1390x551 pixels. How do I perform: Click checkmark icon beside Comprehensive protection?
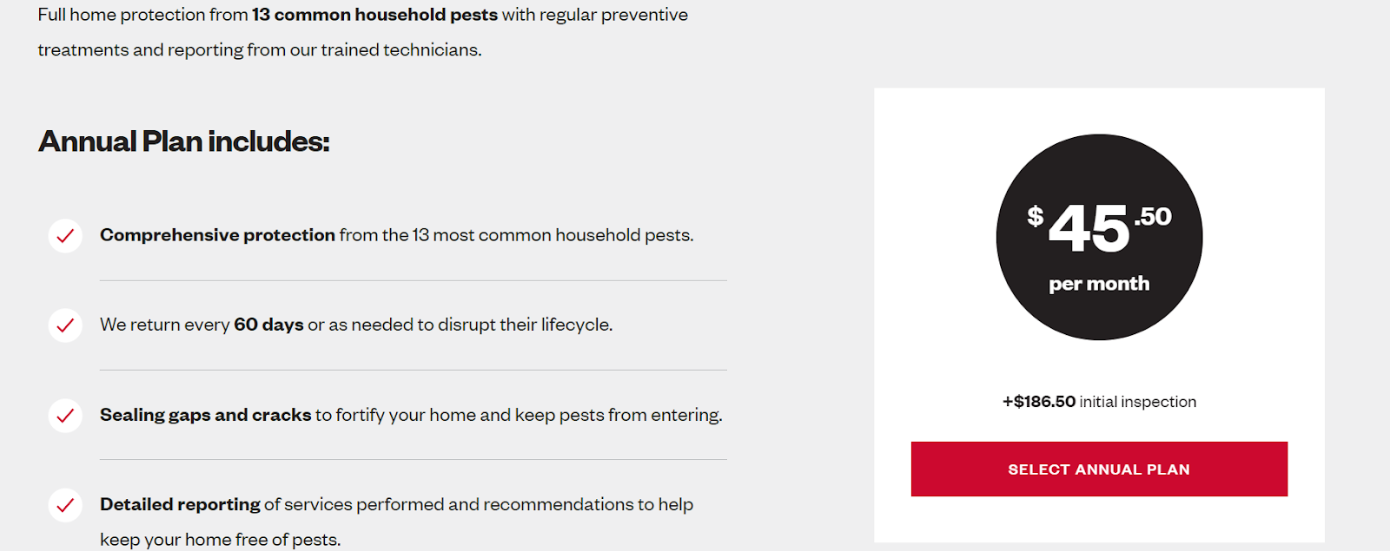click(x=65, y=236)
